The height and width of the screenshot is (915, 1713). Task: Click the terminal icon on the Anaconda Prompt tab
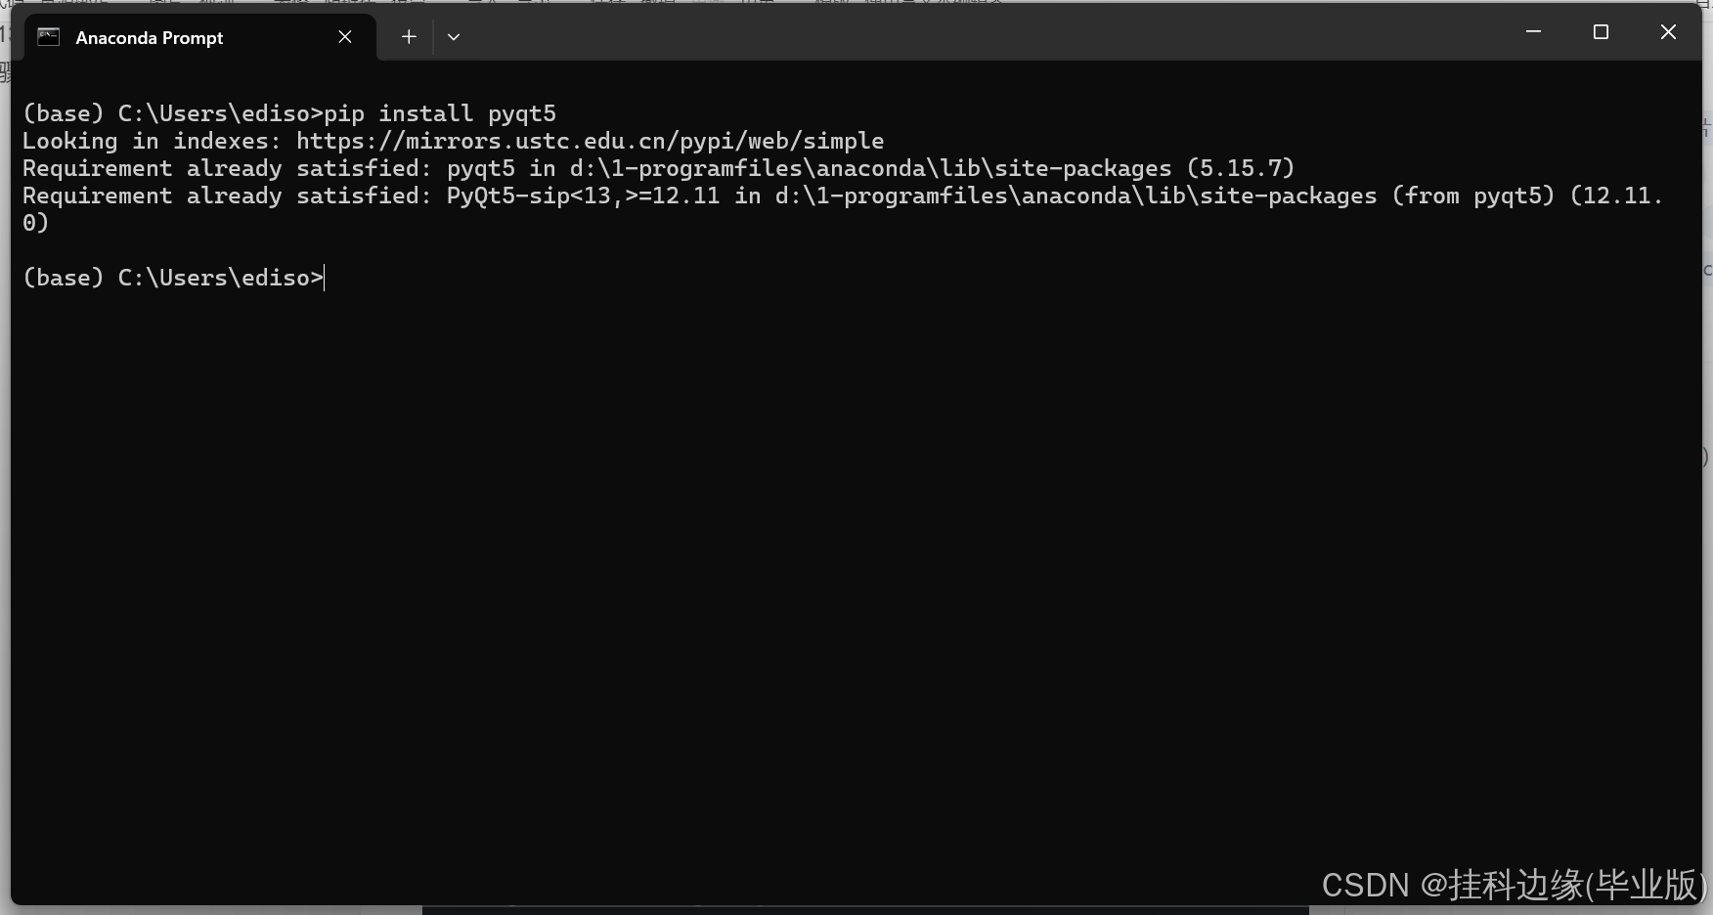pos(49,37)
